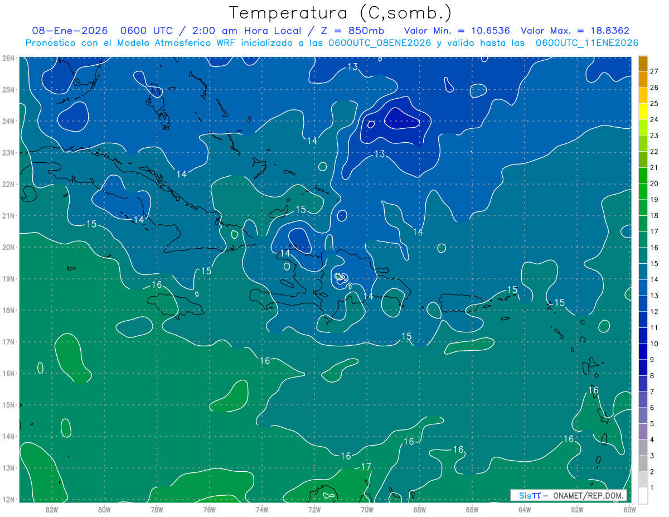Viewport: 669px width, 517px height.
Task: Click the 'SisTT - ONAMET/REP.DOM.' credit label
Action: [x=569, y=495]
